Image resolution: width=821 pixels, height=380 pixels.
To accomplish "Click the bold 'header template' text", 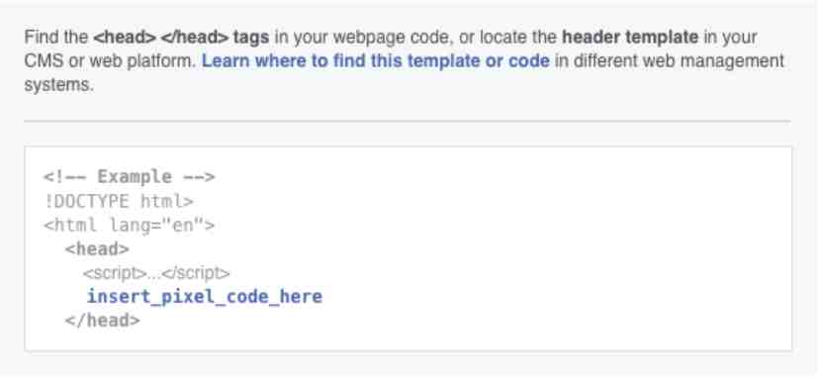I will [x=630, y=38].
